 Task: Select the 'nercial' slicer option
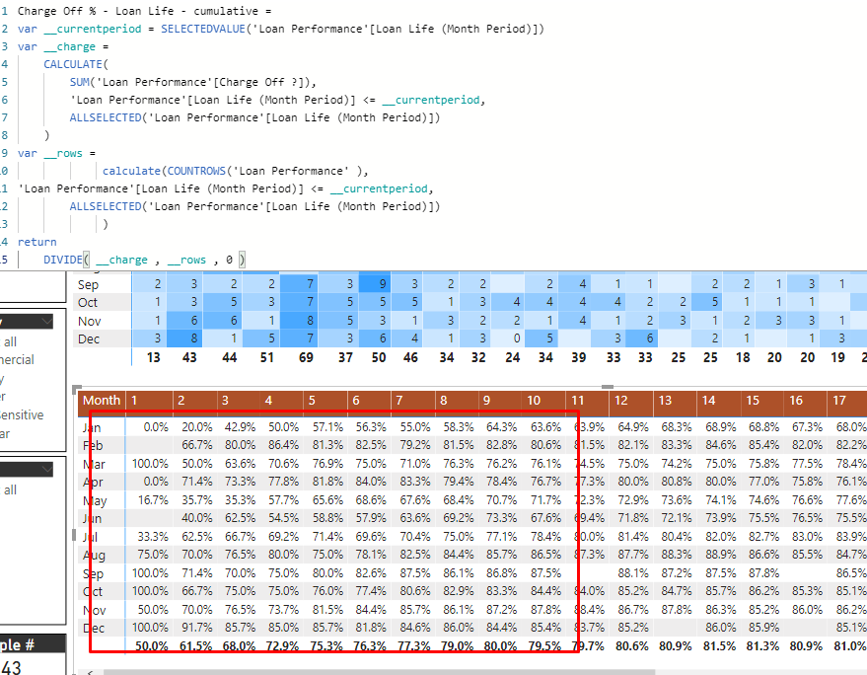click(17, 359)
